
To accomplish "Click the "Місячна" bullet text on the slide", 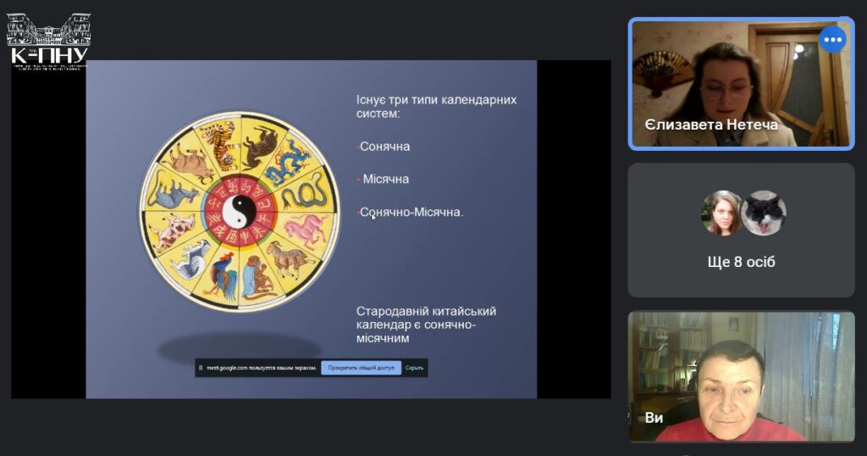I will pyautogui.click(x=386, y=179).
